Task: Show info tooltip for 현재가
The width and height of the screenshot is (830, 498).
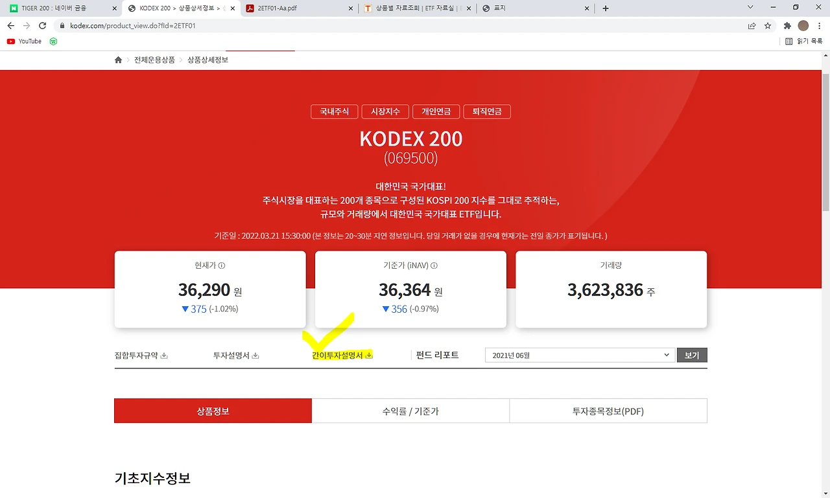Action: coord(222,266)
